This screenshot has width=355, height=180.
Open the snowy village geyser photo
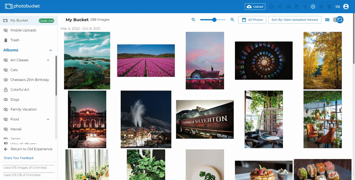[x=146, y=119]
